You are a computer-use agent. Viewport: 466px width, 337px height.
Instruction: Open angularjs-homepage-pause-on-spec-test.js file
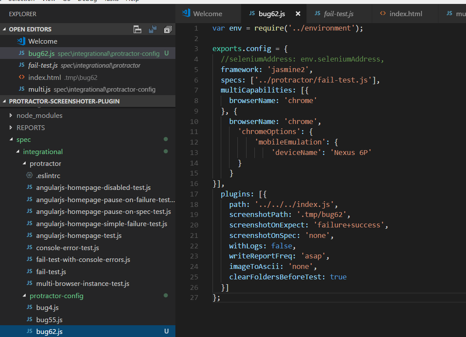pyautogui.click(x=88, y=211)
